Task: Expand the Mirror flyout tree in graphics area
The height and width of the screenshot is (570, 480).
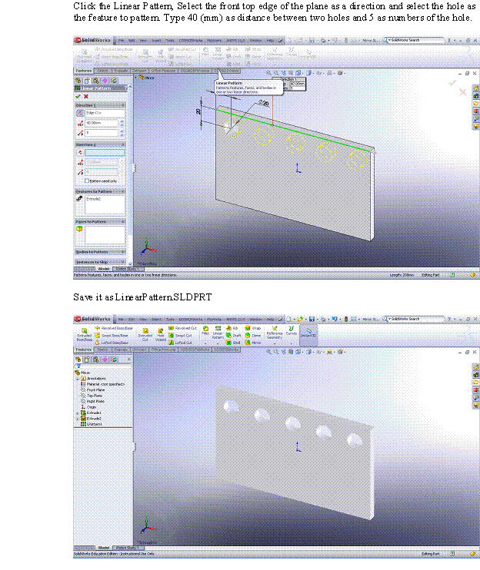Action: [x=136, y=78]
